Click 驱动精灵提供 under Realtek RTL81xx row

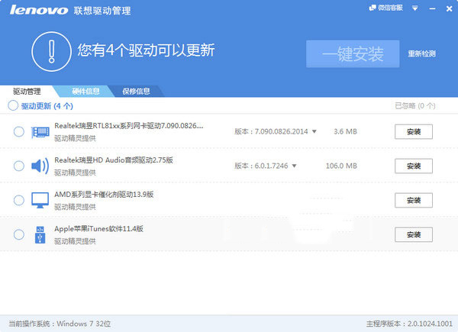(x=75, y=138)
